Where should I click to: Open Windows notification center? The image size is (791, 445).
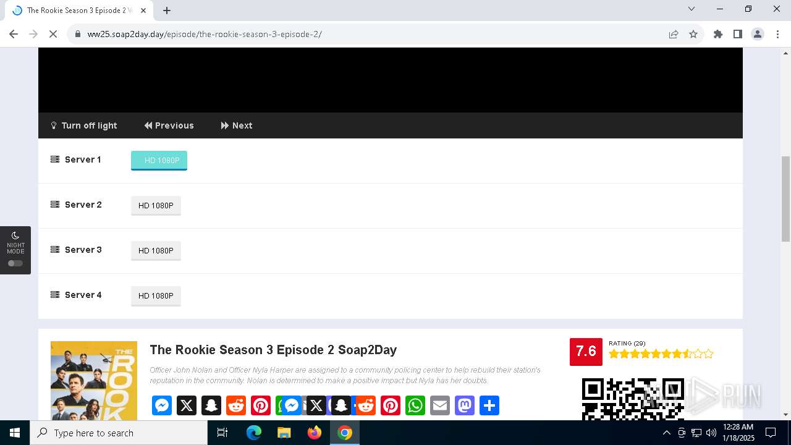[x=771, y=433]
